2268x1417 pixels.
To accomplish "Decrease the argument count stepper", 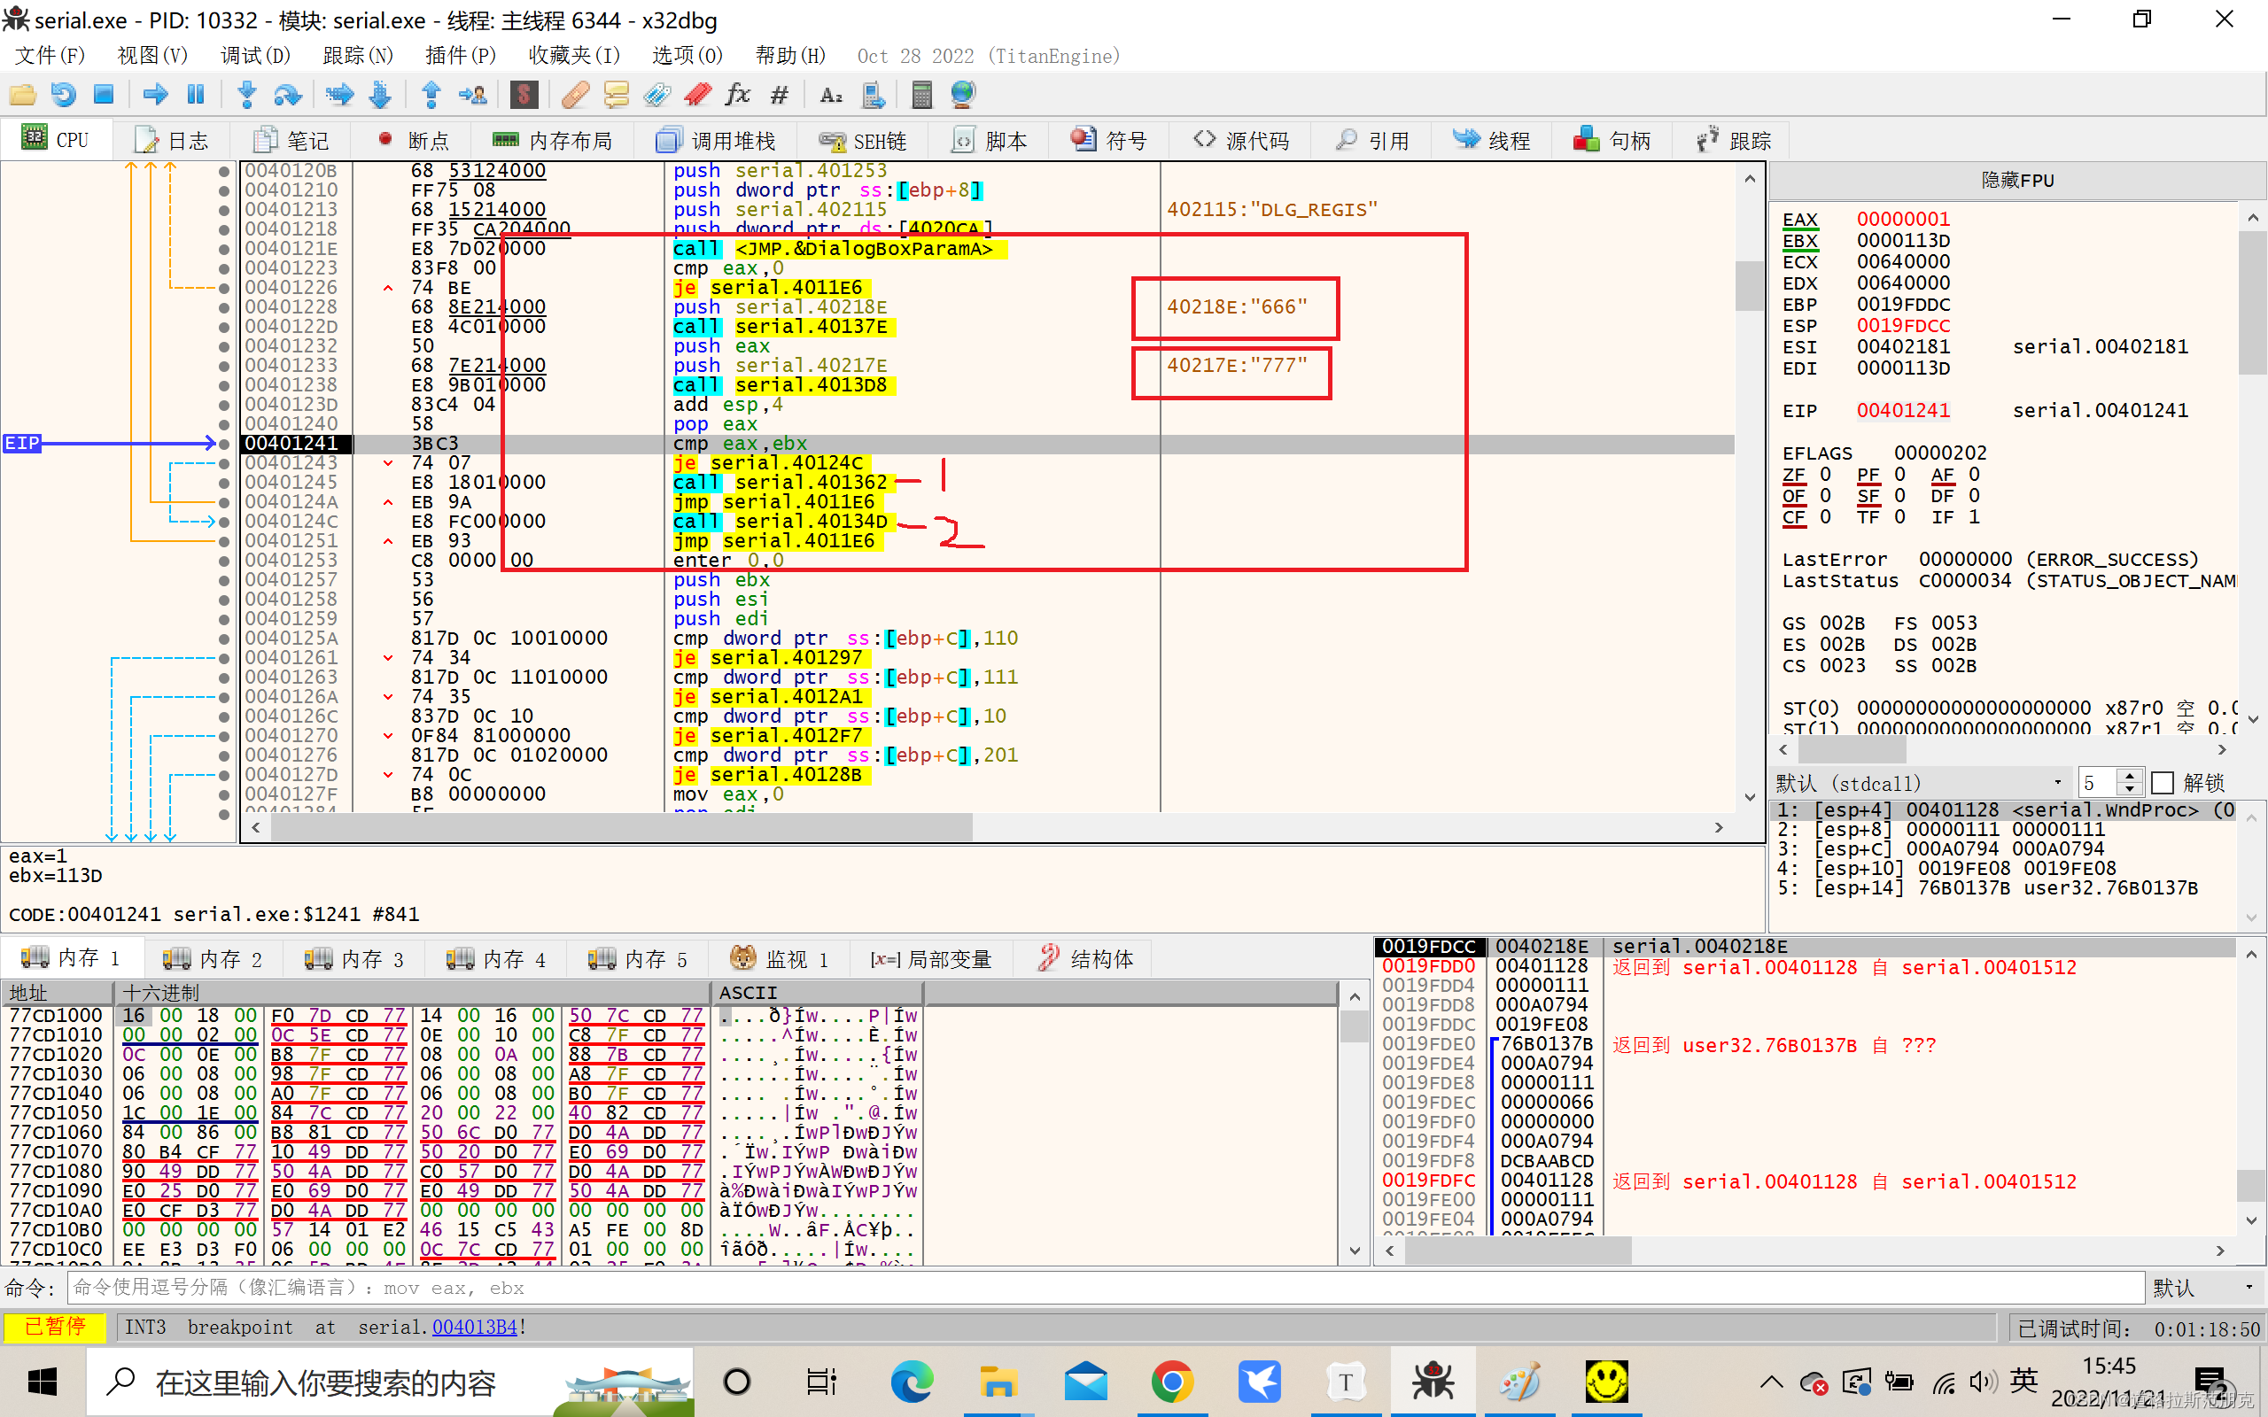I will pos(2130,789).
